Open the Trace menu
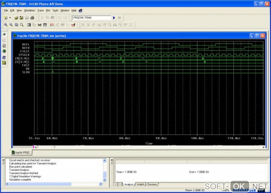The image size is (271, 193). point(40,10)
